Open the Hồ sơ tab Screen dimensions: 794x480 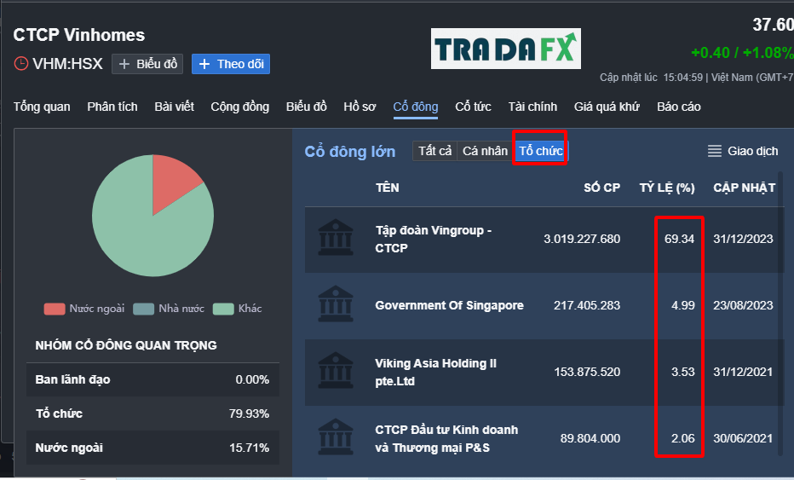[360, 107]
